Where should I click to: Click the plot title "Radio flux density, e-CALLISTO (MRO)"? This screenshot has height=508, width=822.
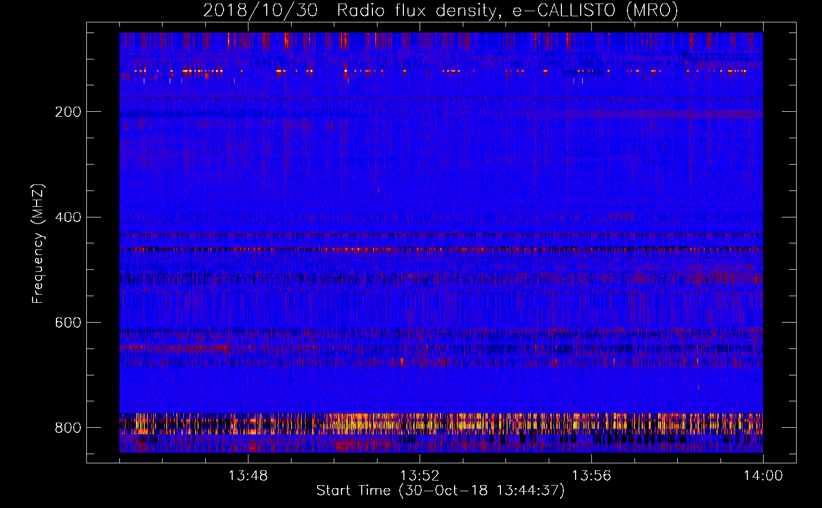[x=508, y=11]
